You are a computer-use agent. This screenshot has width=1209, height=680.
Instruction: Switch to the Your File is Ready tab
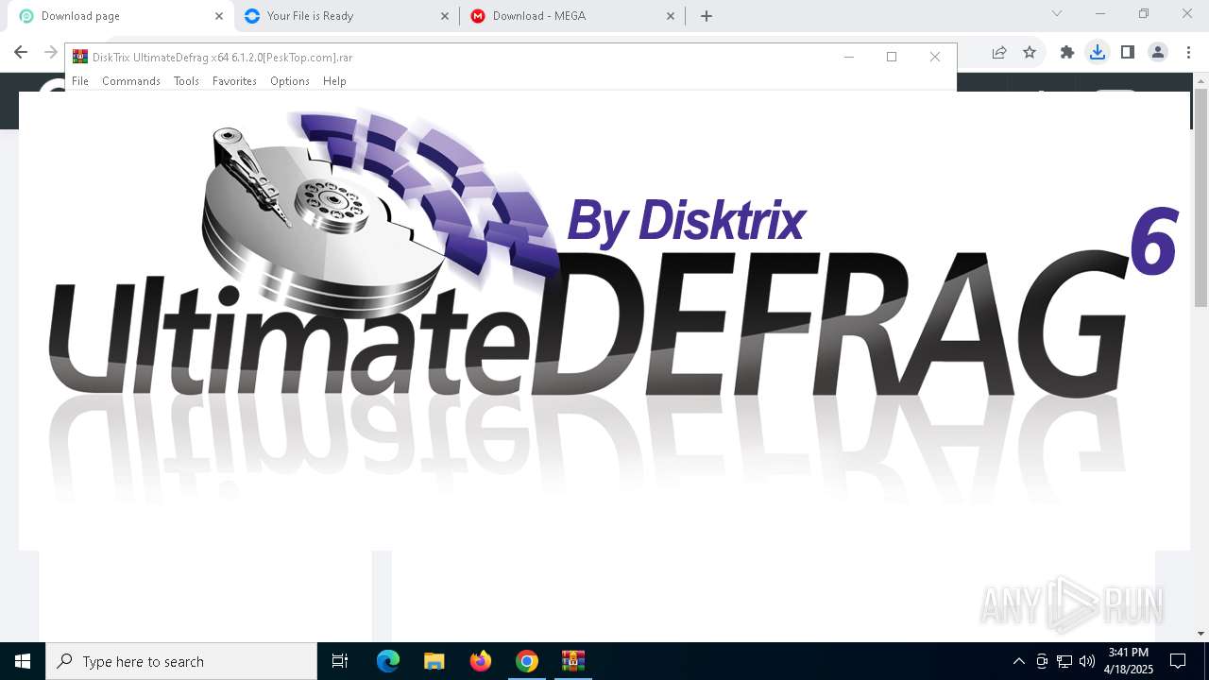pos(347,16)
